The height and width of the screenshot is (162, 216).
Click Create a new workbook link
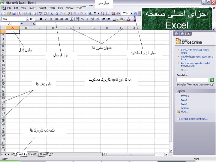coord(194,119)
